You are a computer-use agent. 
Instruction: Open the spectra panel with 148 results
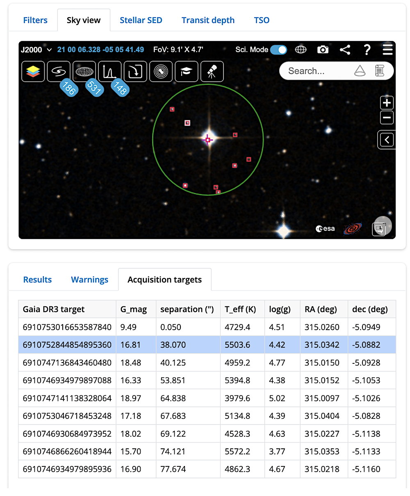[x=109, y=71]
